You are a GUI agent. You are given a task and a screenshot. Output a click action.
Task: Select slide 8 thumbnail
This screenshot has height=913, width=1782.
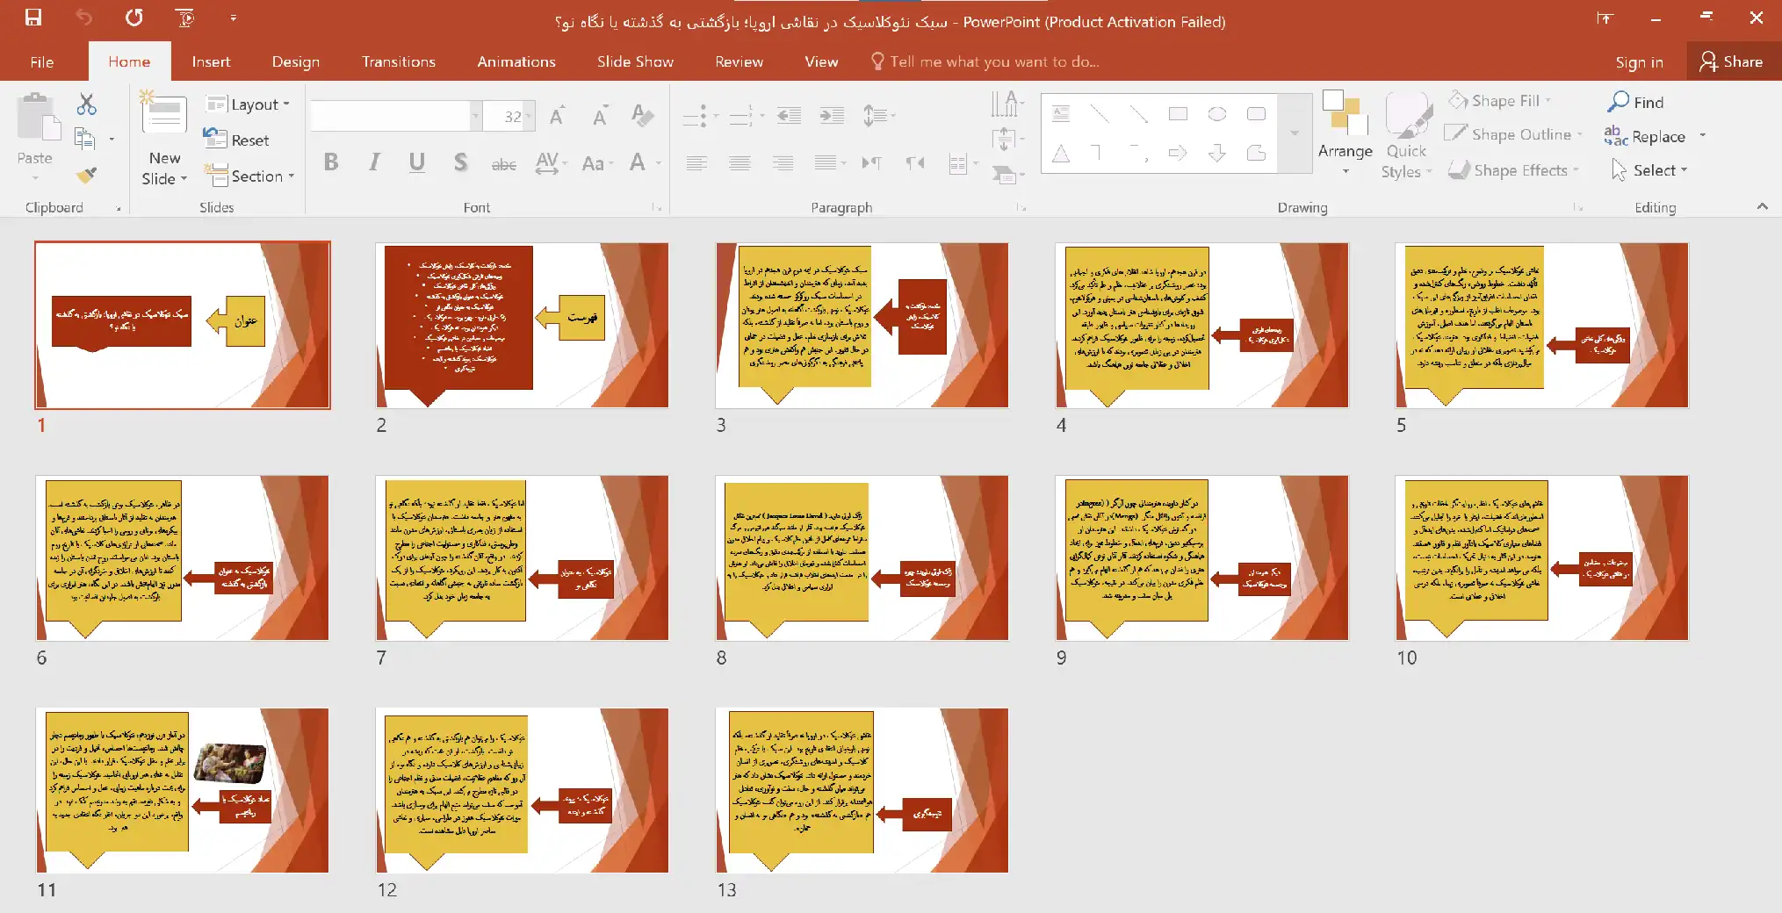[862, 558]
